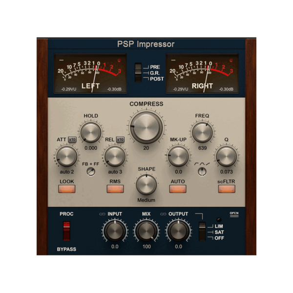Click the '-0.30dB' readout on RIGHT meter
Screen dimensions: 293x293
(x=226, y=89)
